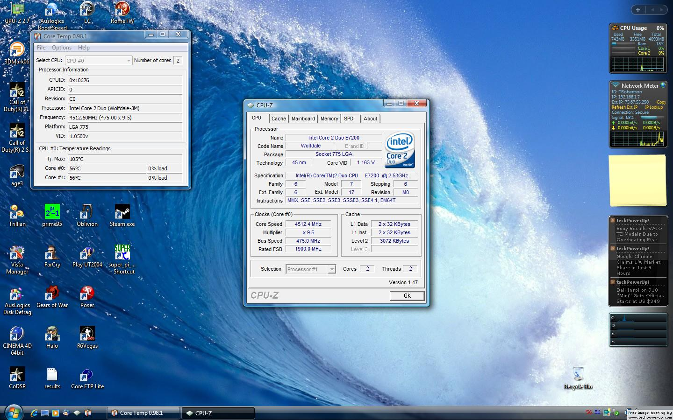Select the super_pi Shortcut desktop icon
The image size is (673, 420).
[122, 259]
